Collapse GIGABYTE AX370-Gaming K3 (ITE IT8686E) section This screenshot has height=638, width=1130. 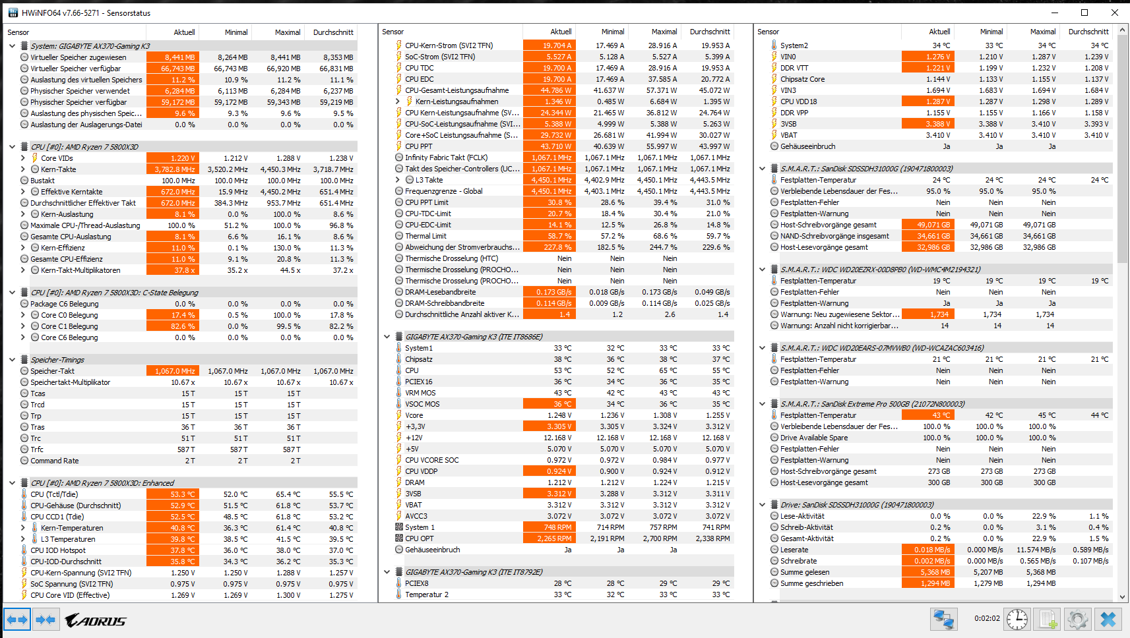point(387,337)
